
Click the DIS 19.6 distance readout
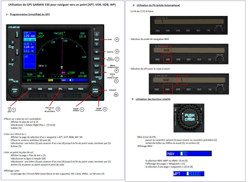tap(82, 37)
